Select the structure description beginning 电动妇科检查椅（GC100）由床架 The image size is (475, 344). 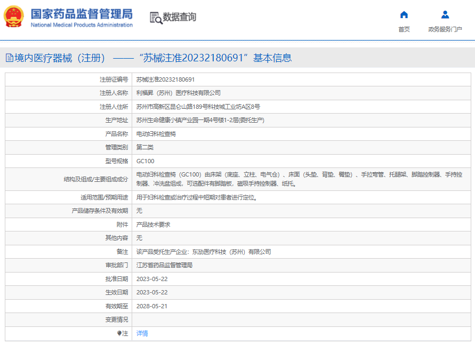point(299,179)
